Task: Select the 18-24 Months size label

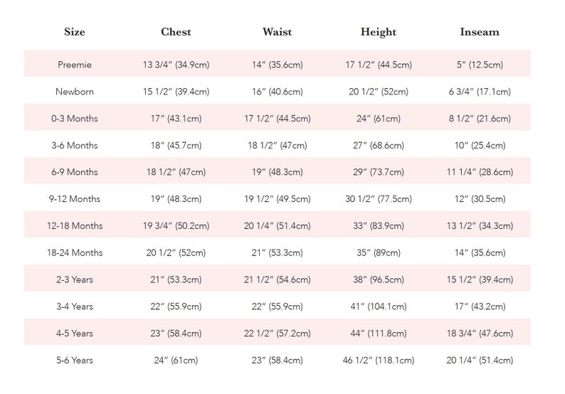Action: pos(75,252)
